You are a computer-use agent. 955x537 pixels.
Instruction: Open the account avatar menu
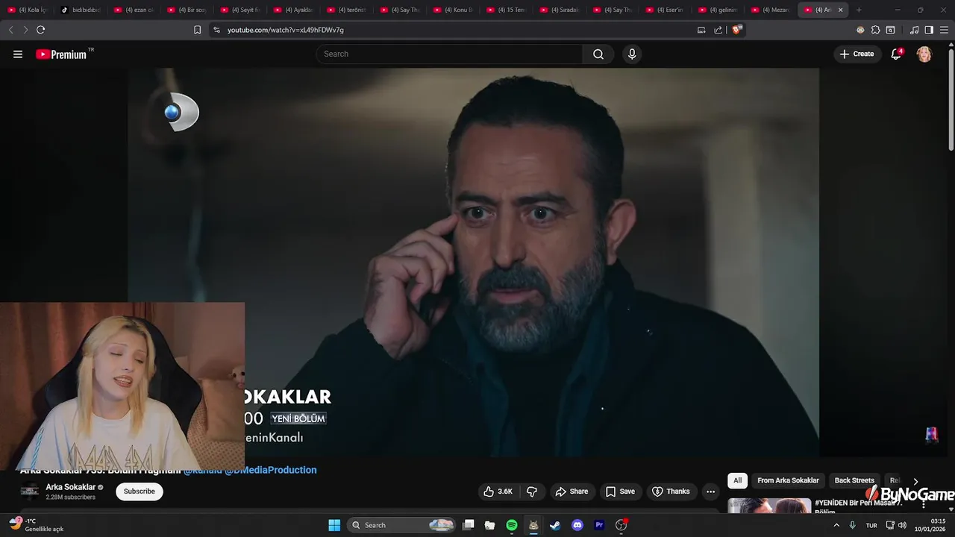click(924, 54)
